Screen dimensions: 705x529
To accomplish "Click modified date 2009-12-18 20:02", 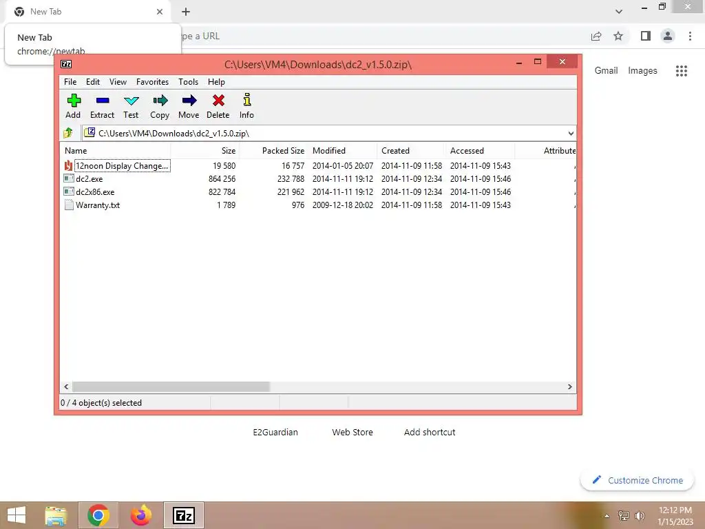I will (343, 205).
